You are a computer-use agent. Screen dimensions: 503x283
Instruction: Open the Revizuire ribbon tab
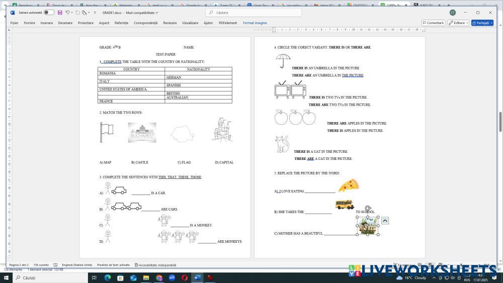coord(170,23)
